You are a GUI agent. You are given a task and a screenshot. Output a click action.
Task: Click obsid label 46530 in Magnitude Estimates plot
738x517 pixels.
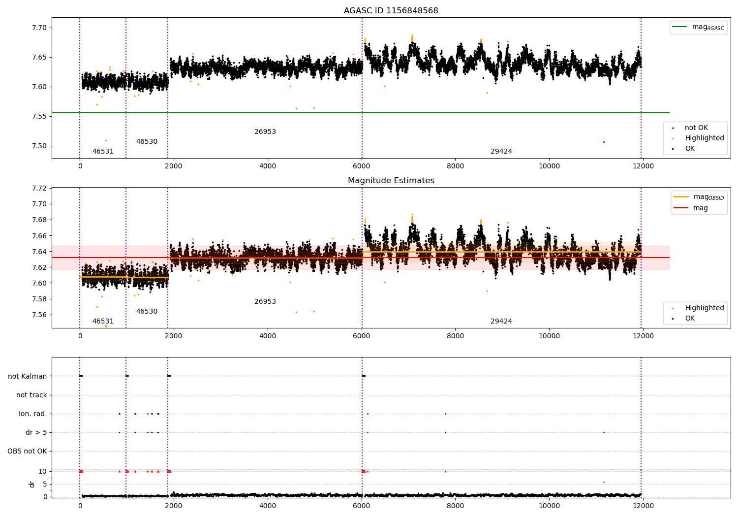pos(147,312)
